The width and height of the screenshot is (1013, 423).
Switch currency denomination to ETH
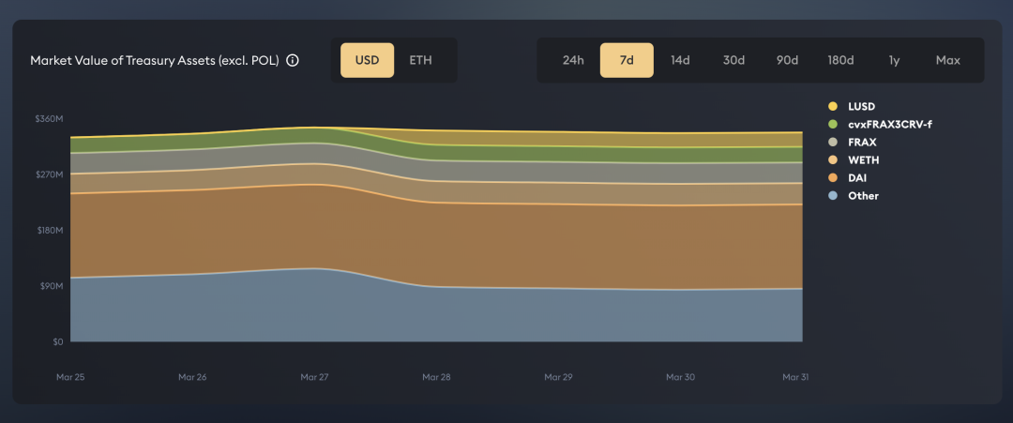click(420, 60)
